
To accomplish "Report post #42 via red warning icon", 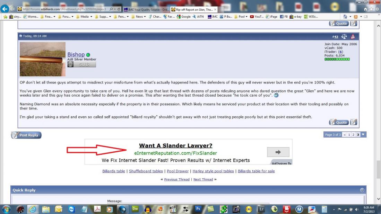I will coord(353,36).
